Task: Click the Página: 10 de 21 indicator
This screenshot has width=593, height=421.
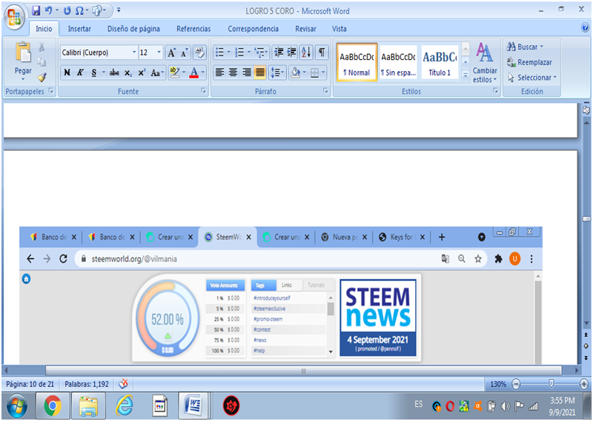Action: pos(30,384)
